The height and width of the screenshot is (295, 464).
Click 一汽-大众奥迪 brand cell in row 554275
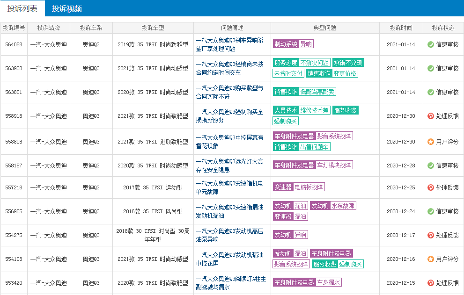tap(49, 235)
